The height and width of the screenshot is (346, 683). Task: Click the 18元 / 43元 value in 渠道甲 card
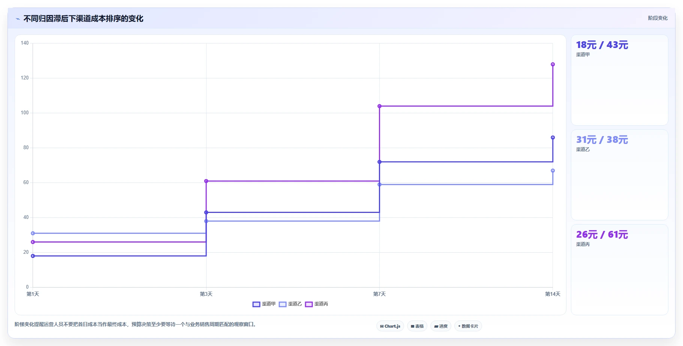point(602,45)
